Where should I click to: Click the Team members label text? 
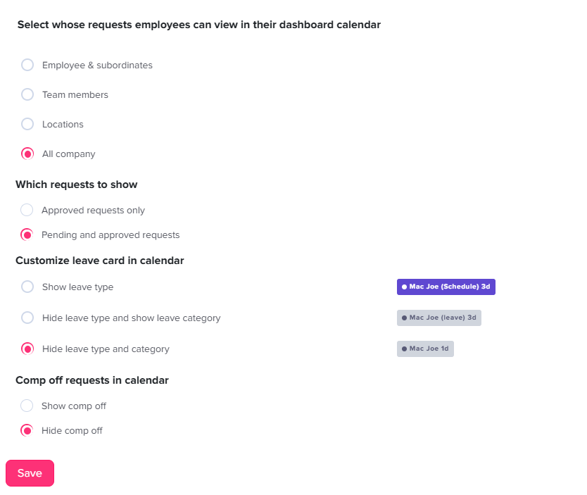click(75, 94)
